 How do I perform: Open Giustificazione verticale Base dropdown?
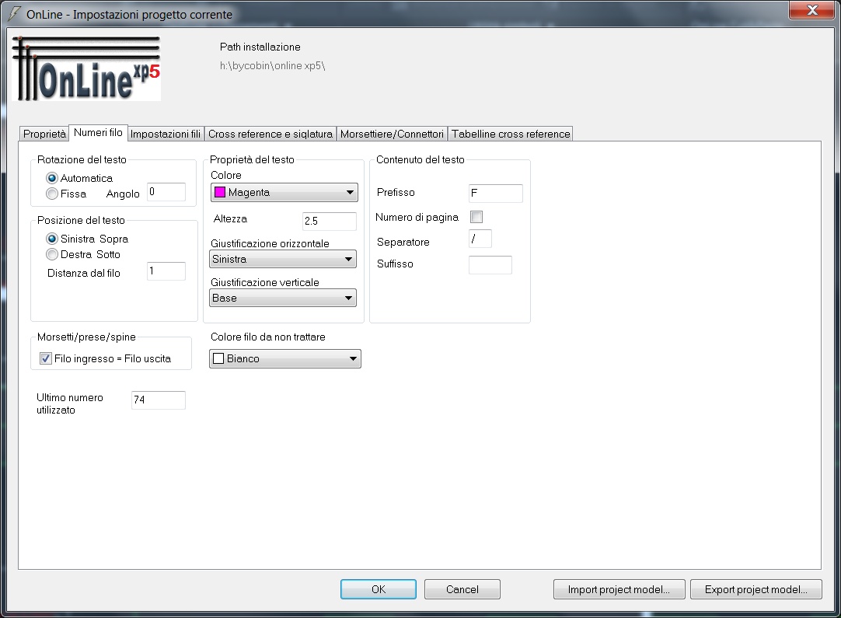pos(284,298)
